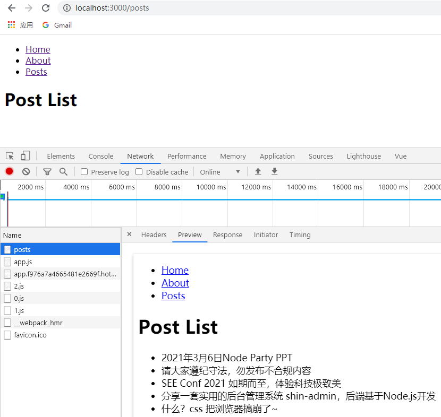Click the app.js file icon

[7, 262]
